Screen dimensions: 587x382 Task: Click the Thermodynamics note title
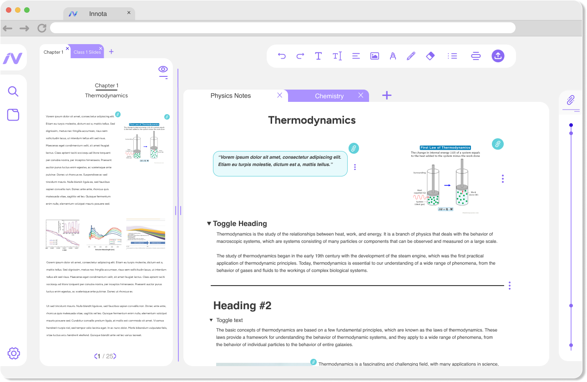312,120
